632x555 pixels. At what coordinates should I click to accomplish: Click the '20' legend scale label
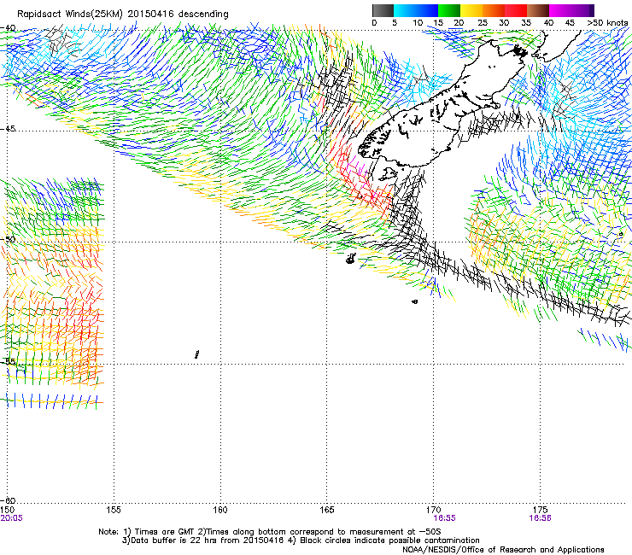pos(459,22)
